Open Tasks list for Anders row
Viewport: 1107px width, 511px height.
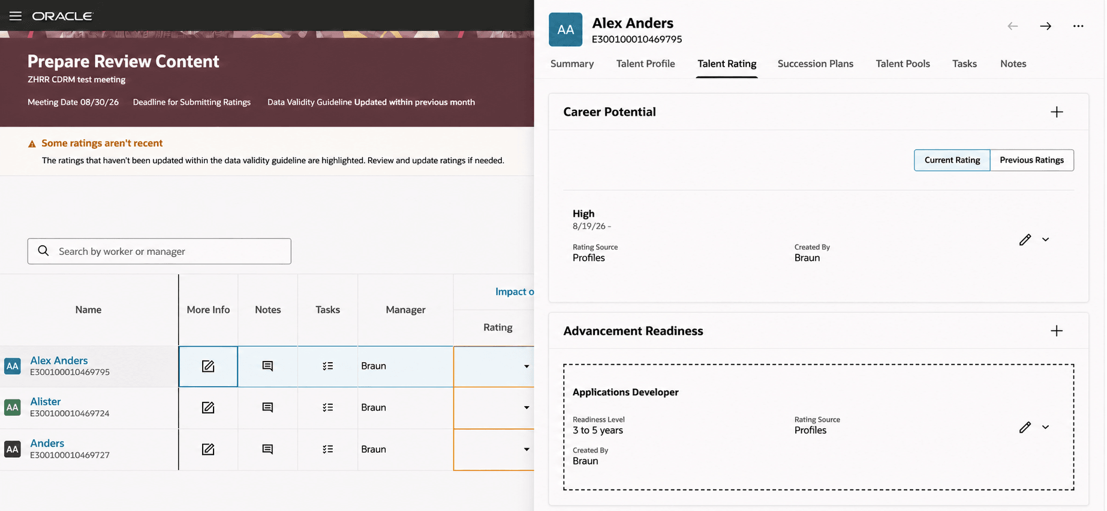[327, 449]
